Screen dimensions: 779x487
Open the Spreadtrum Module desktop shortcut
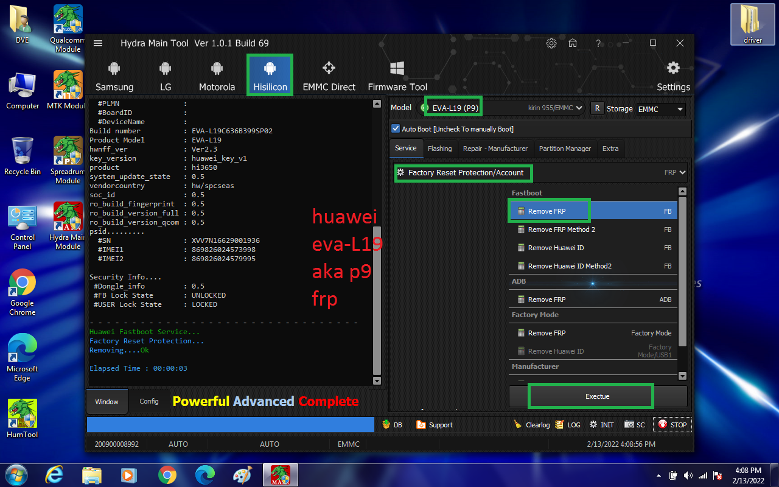(68, 159)
